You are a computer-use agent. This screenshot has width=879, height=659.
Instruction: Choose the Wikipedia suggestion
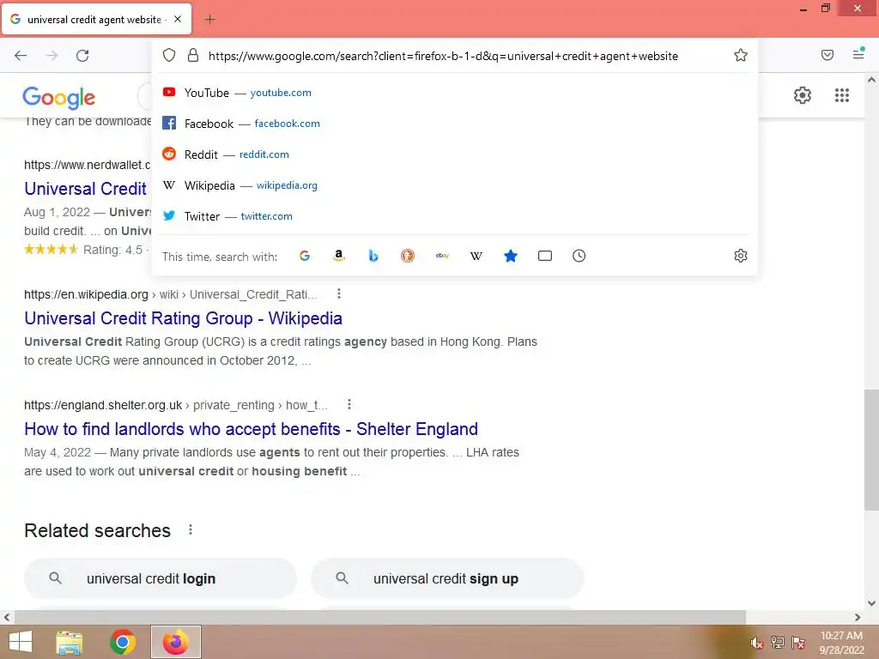454,185
